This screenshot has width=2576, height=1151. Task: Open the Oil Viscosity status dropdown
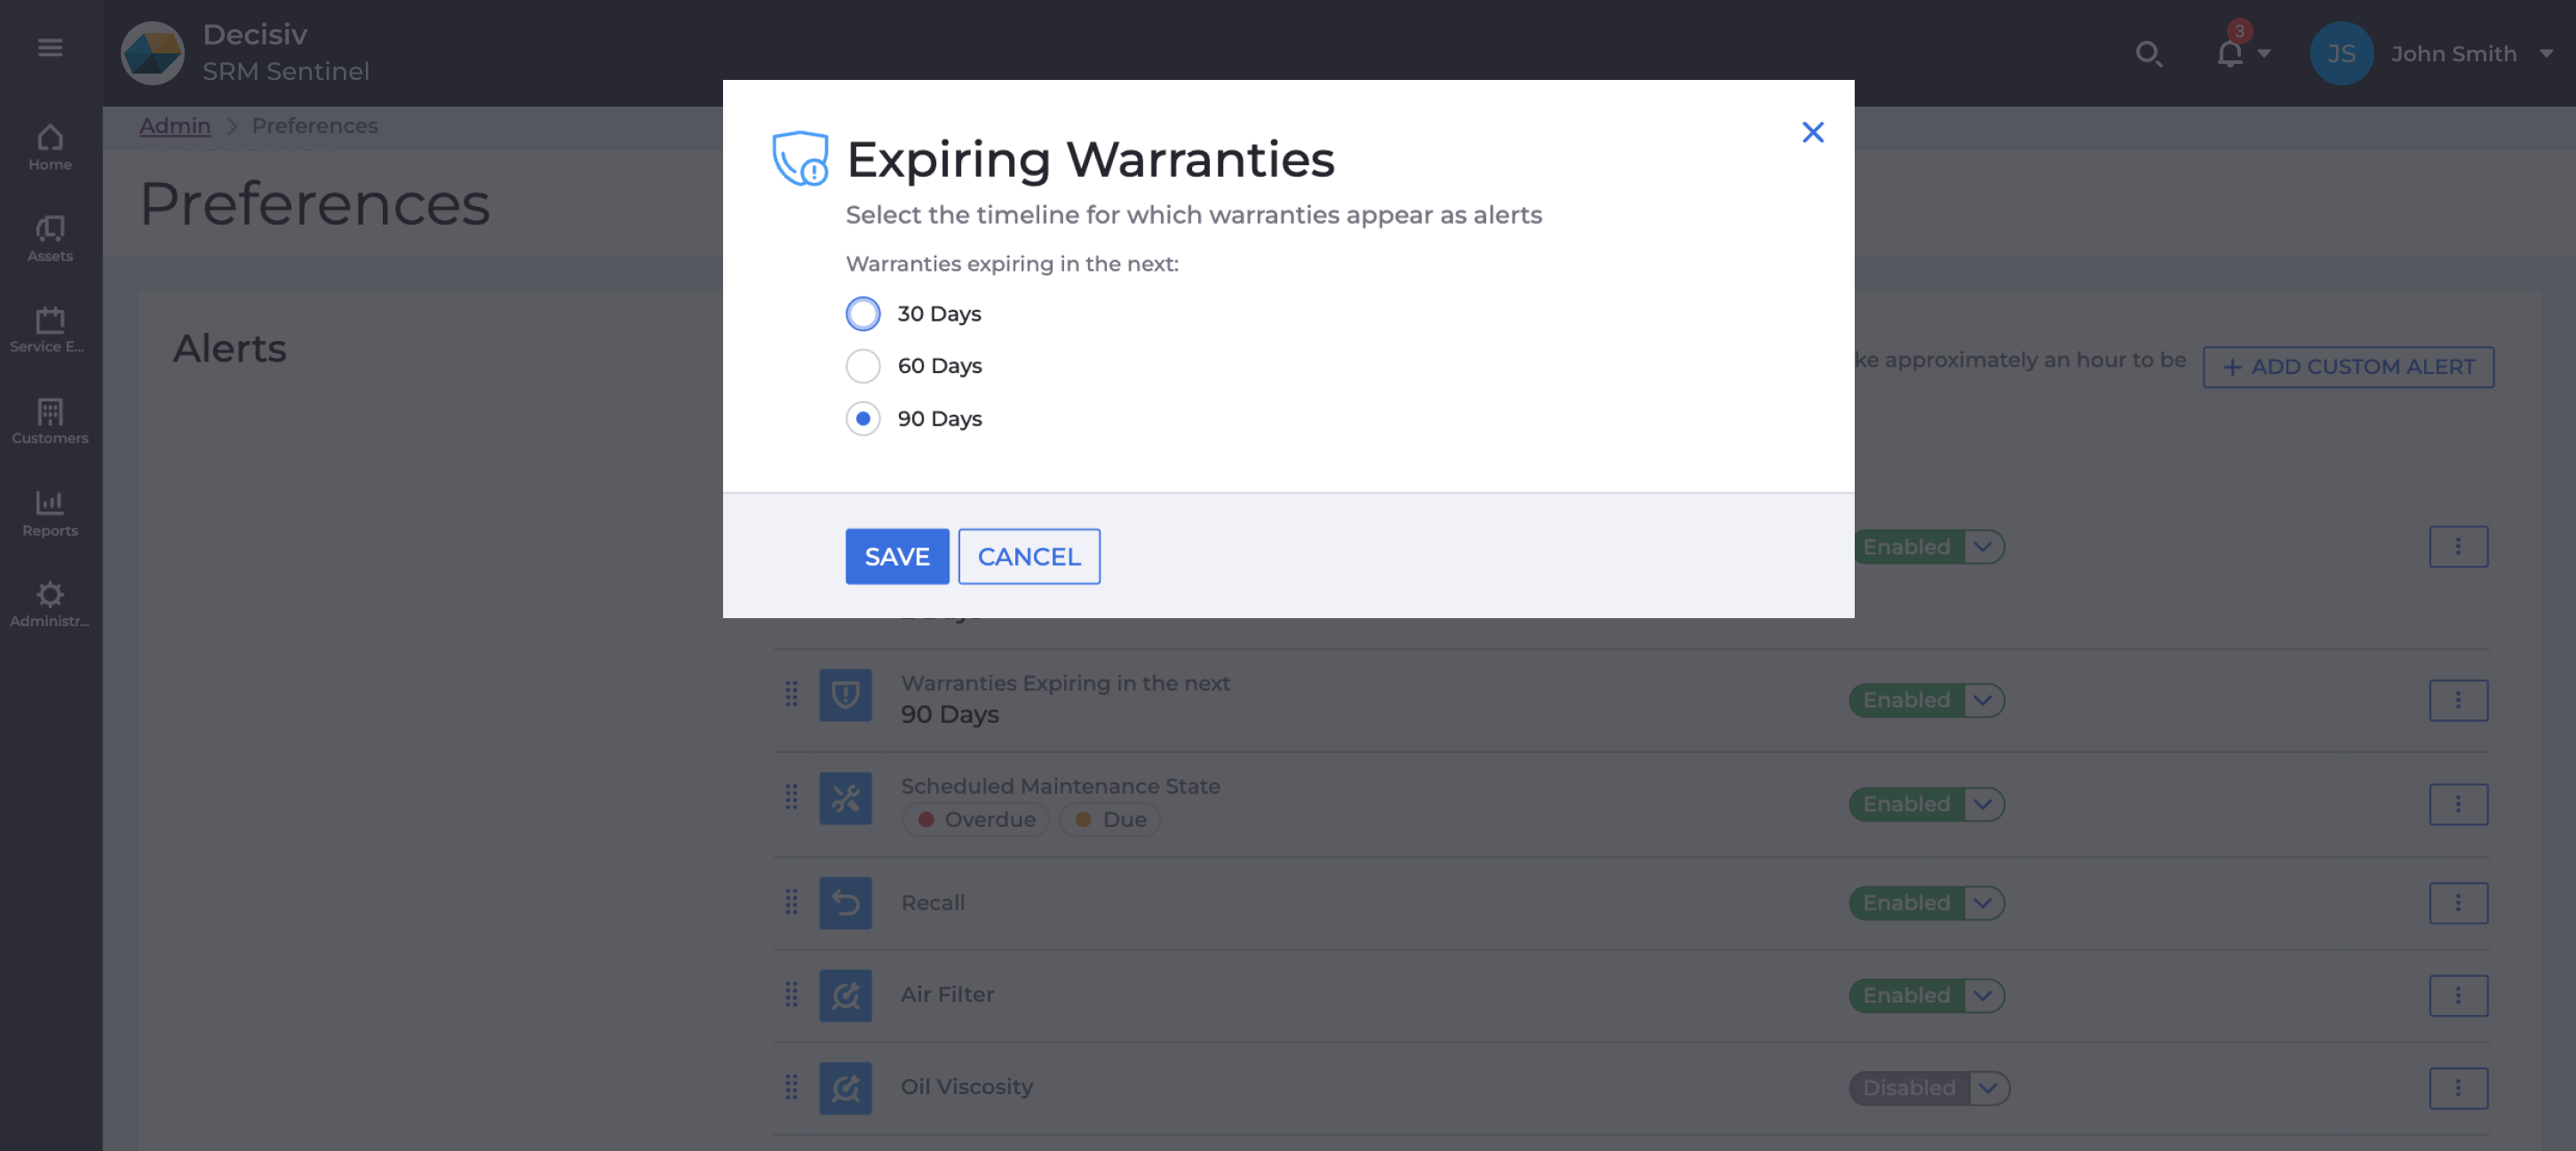(1986, 1088)
